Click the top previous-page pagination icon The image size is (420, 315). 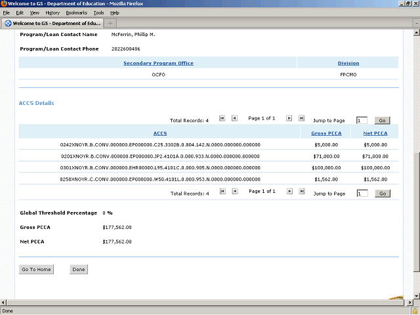click(x=236, y=119)
